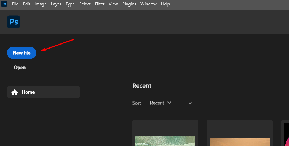Screen dimensions: 289x146
Task: Click the Home house icon
Action: (15, 92)
